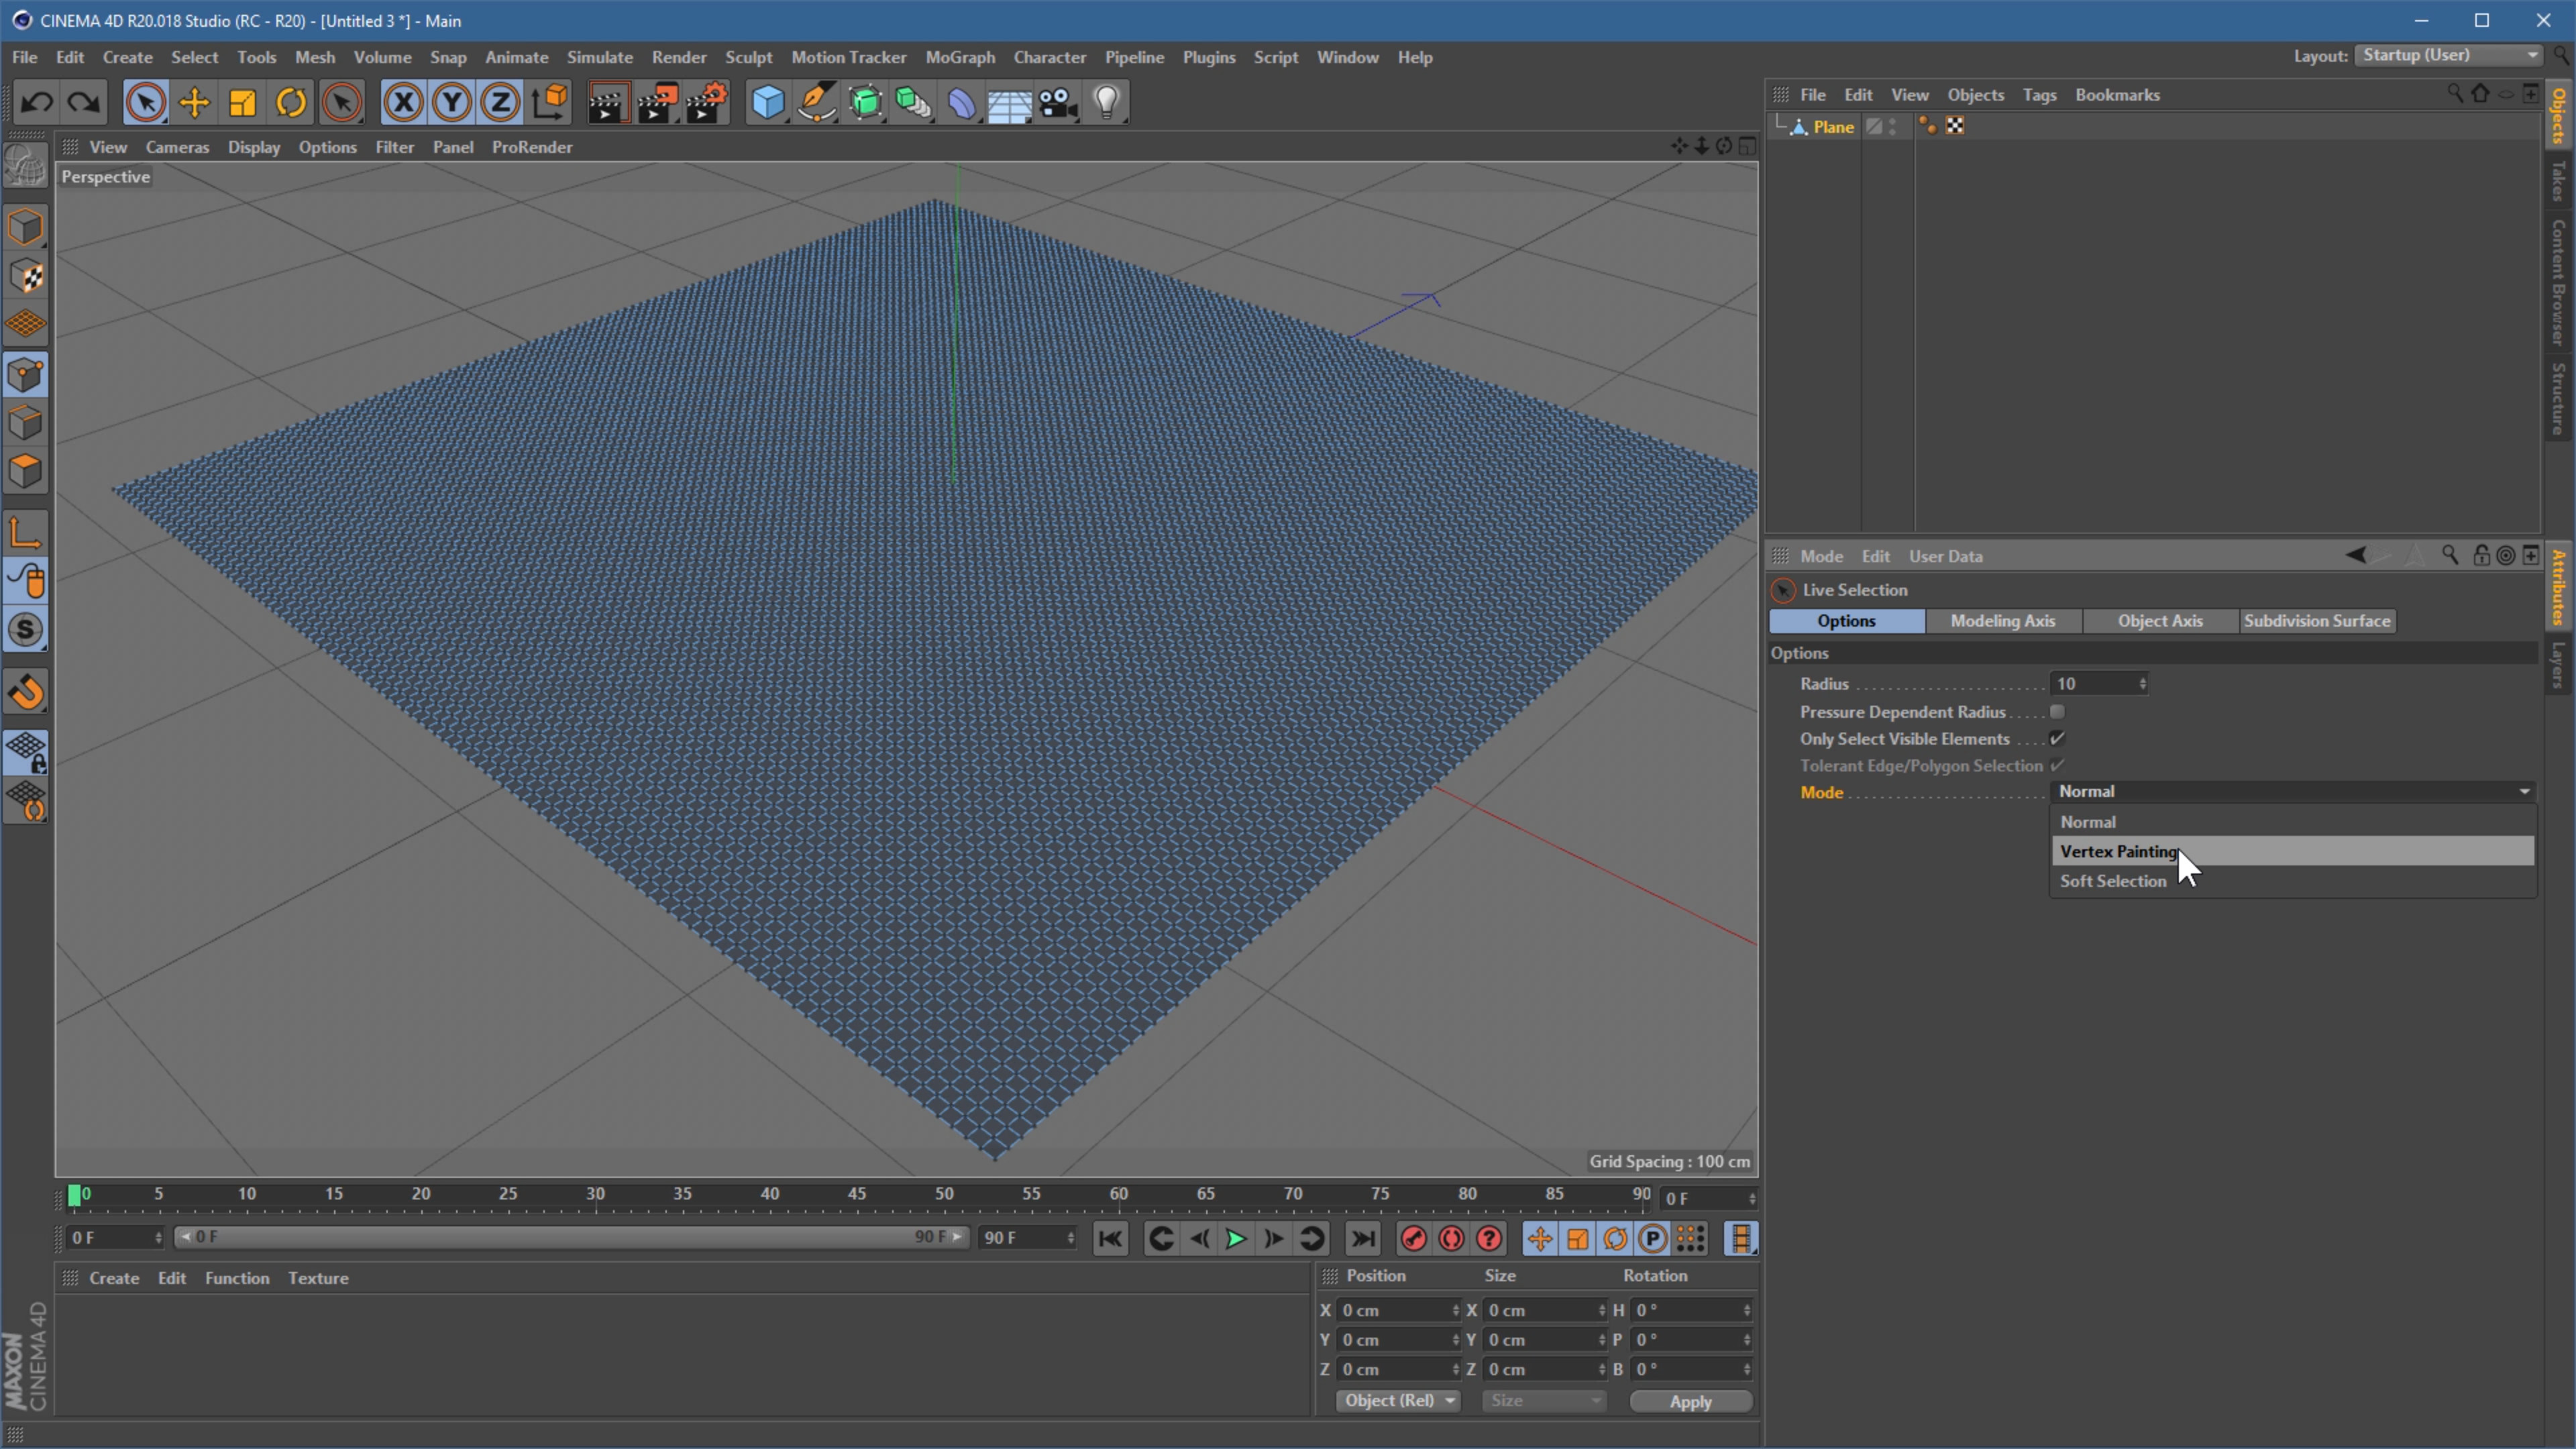Select the Move tool

tap(194, 102)
